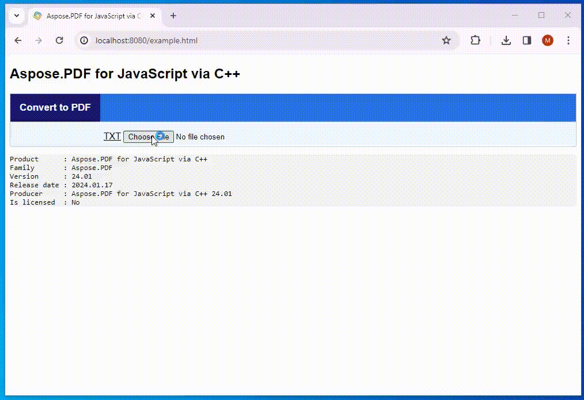Close the current browser tab

152,16
